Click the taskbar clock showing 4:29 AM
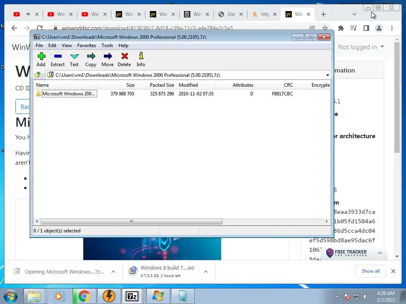The width and height of the screenshot is (406, 304). tap(386, 296)
